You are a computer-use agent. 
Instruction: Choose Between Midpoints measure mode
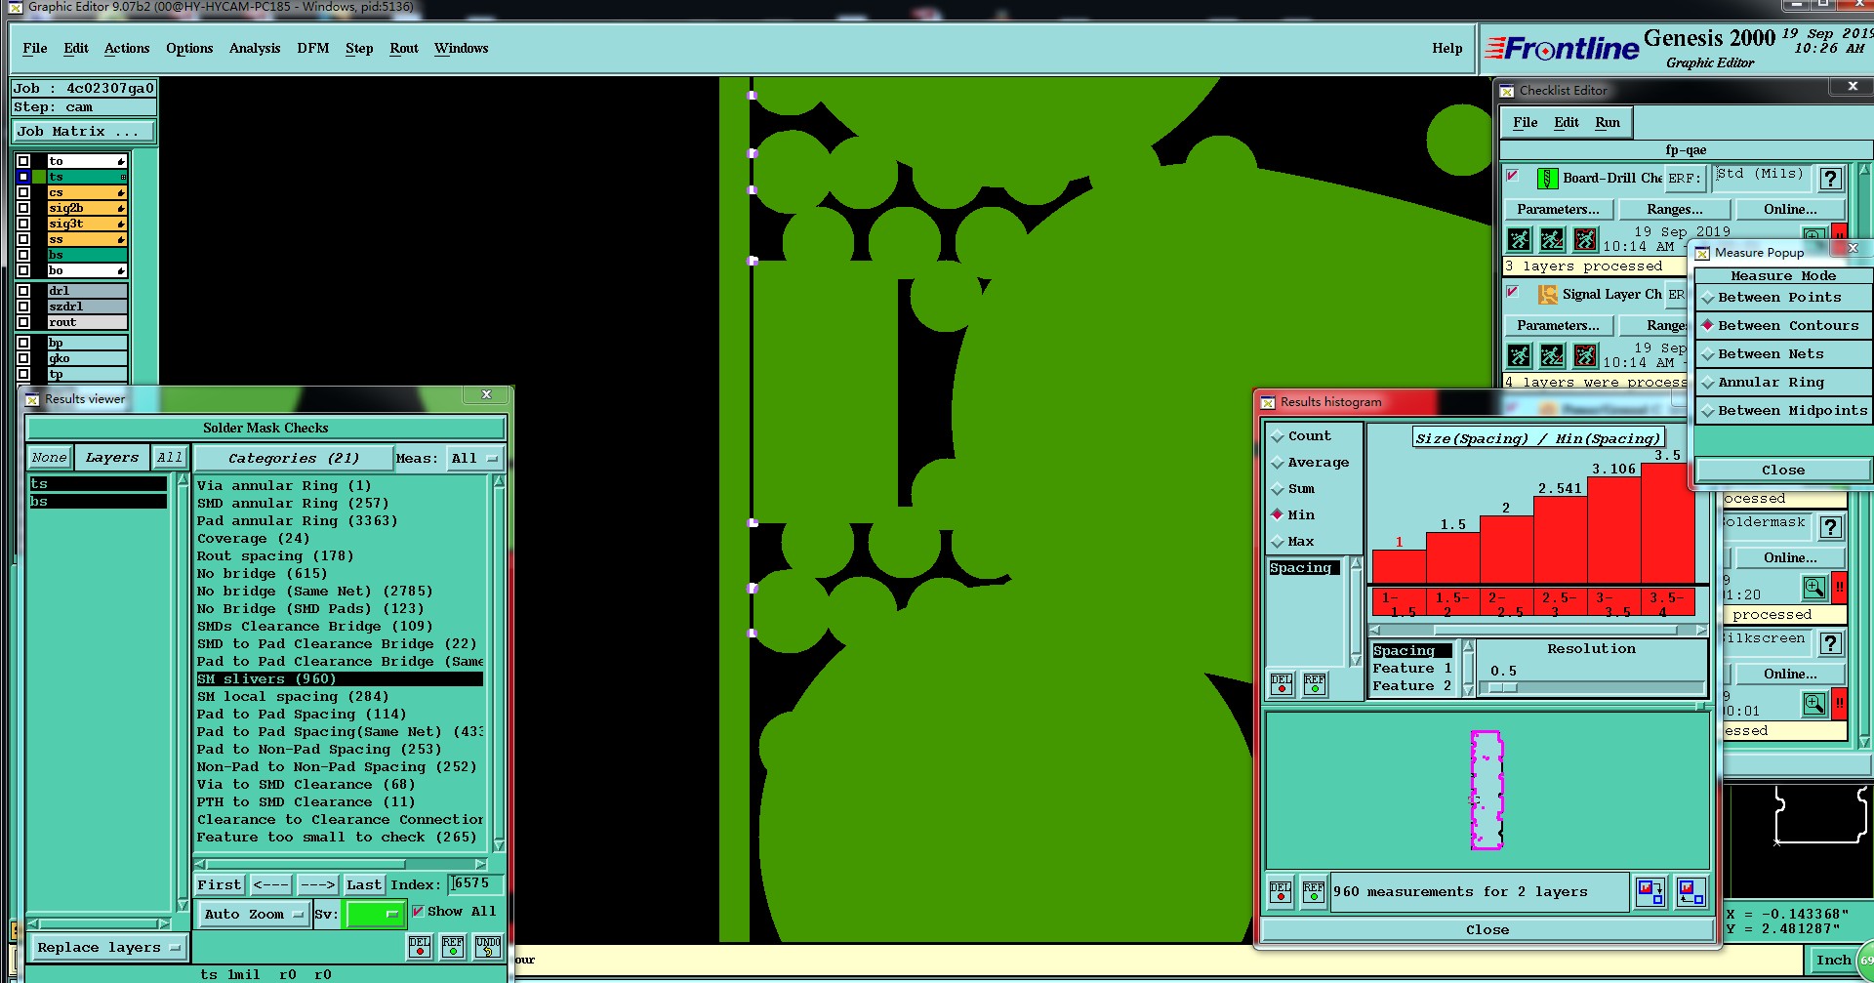click(x=1783, y=411)
